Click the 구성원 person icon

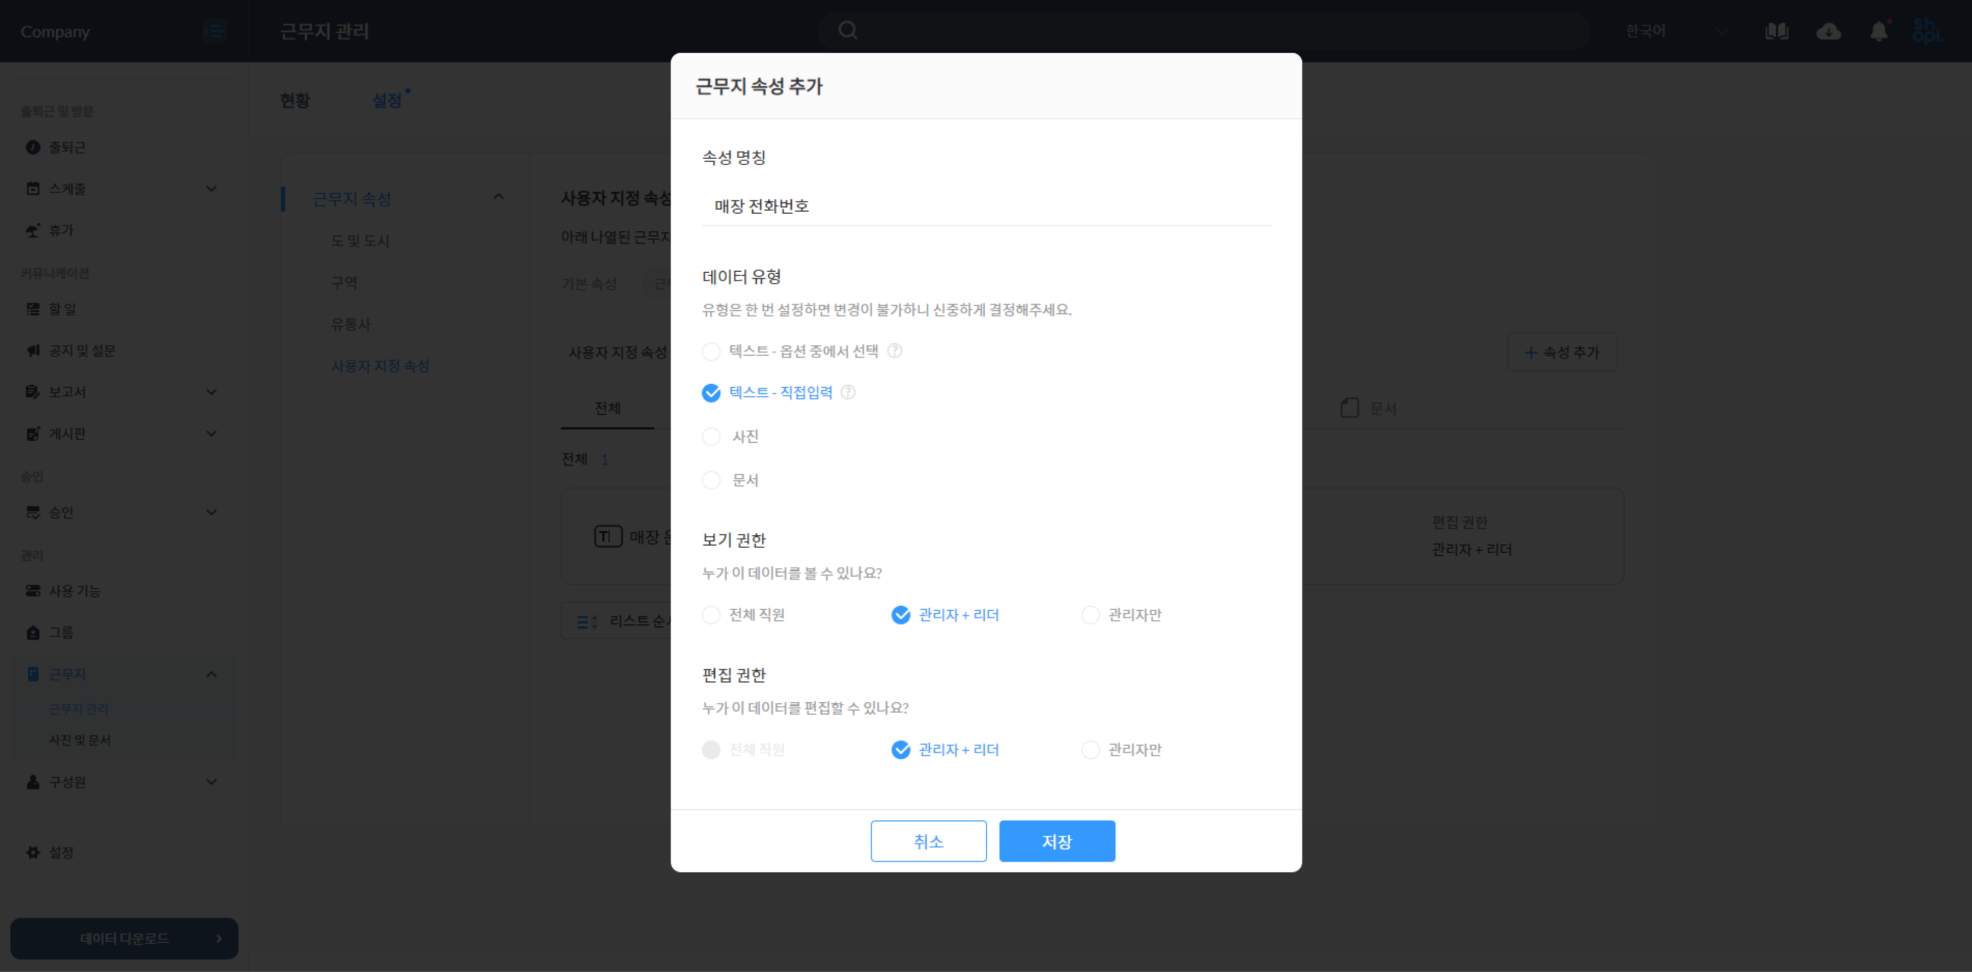tap(33, 782)
